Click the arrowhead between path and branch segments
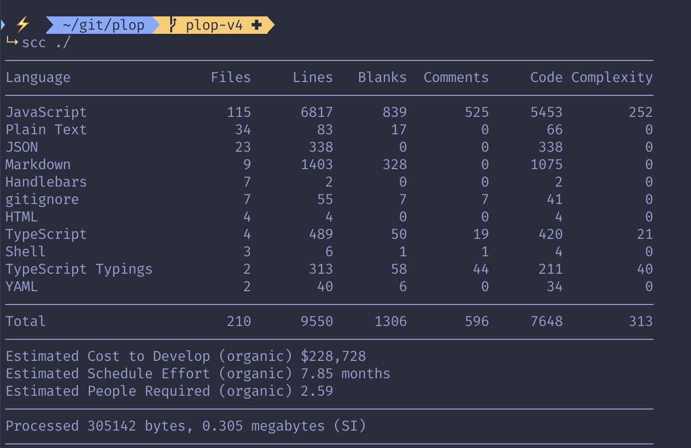691x448 pixels. (x=156, y=24)
